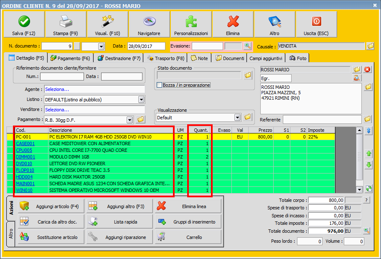Click the grid scrollbar down arrow
381x259 pixels.
[x=359, y=189]
